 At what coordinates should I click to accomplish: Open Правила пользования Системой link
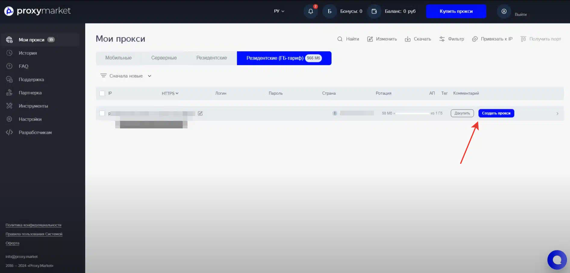point(34,234)
